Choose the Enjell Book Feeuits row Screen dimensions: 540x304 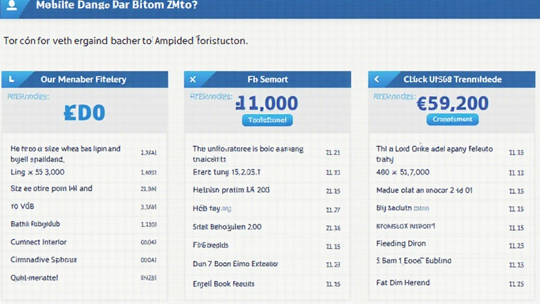click(224, 283)
